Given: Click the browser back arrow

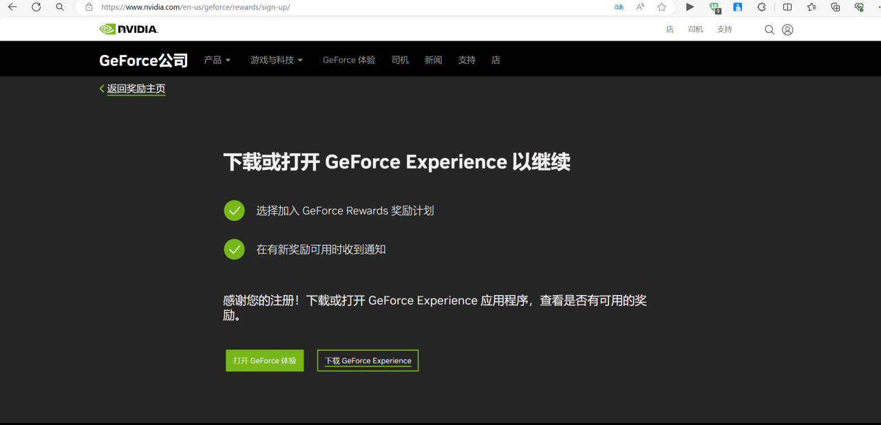Looking at the screenshot, I should (x=12, y=7).
